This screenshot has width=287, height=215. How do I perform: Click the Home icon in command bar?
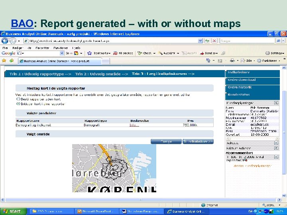(x=208, y=61)
